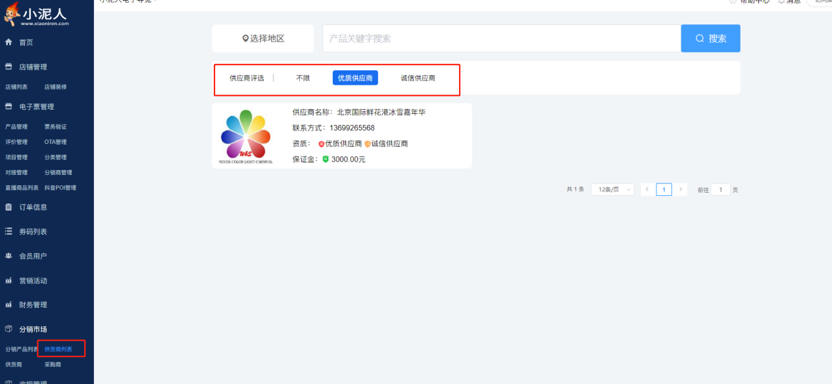Click the blue 搜索 search button

(710, 39)
